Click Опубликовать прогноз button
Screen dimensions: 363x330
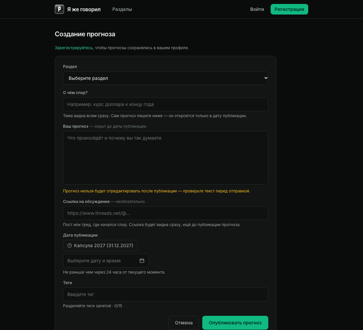tap(235, 323)
